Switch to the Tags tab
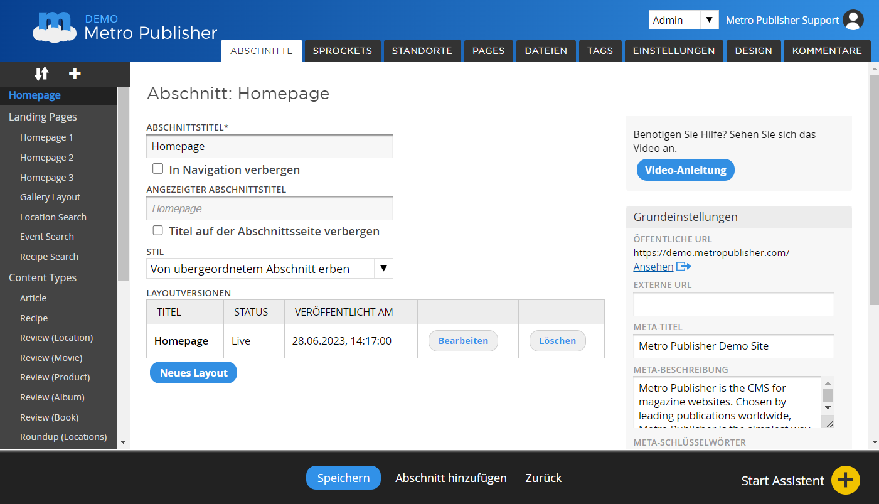Image resolution: width=879 pixels, height=504 pixels. pos(600,51)
